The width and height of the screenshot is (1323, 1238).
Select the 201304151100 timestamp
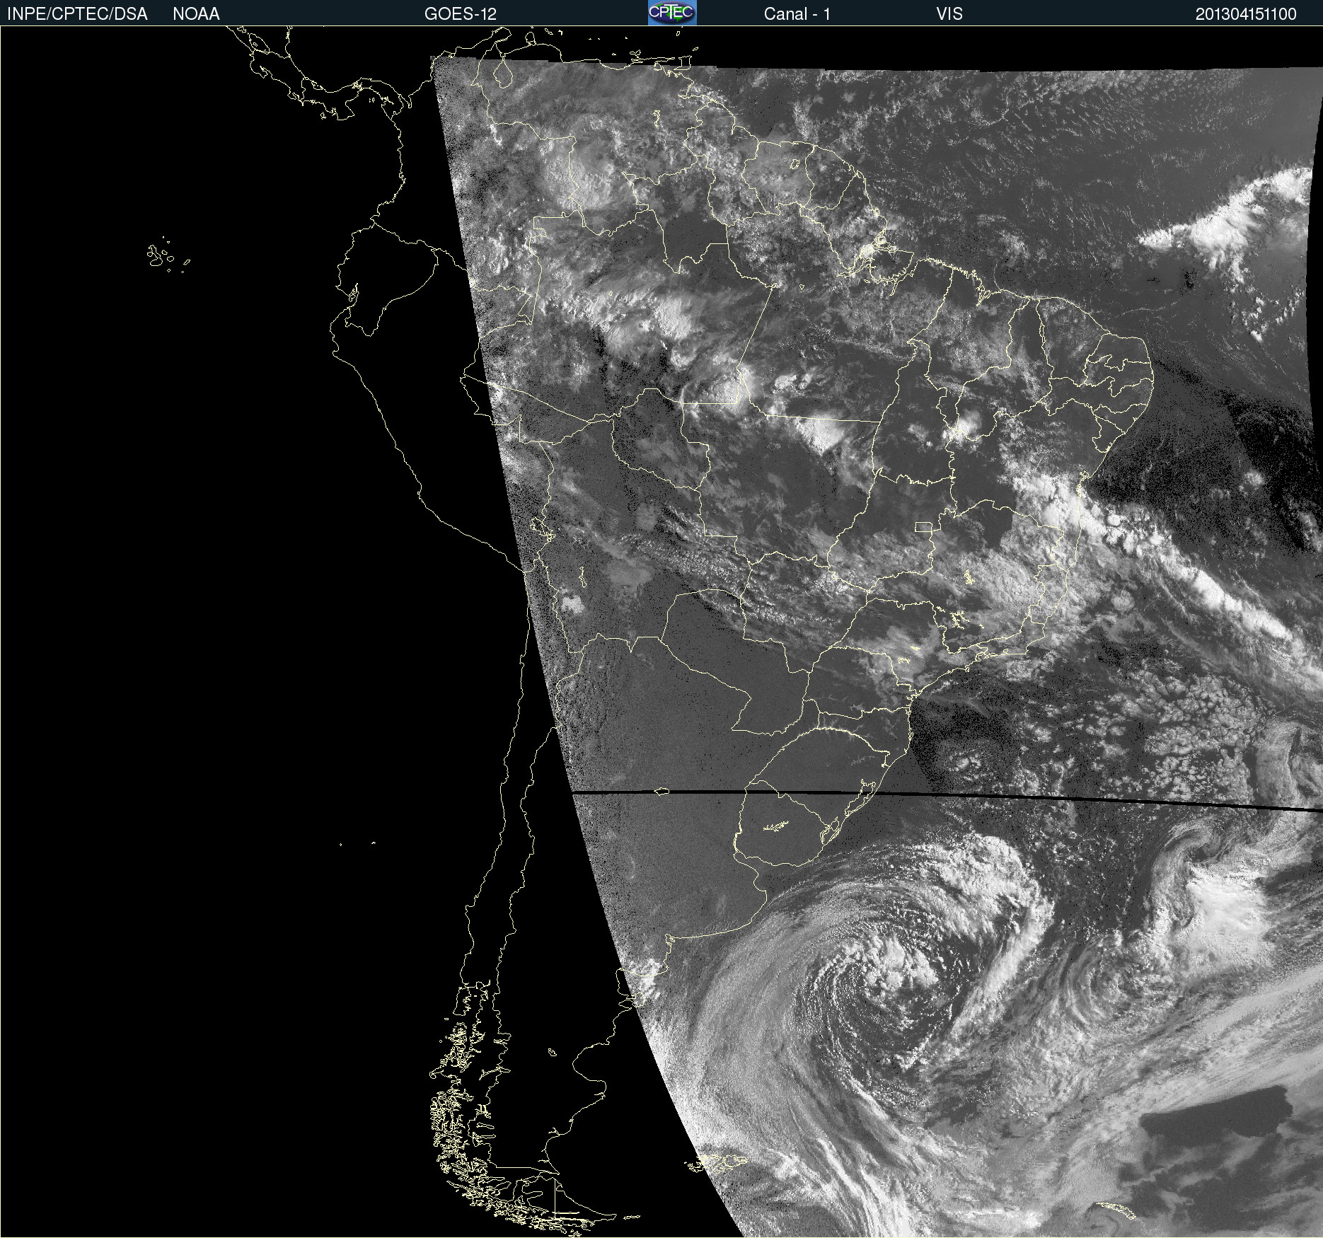point(1246,14)
